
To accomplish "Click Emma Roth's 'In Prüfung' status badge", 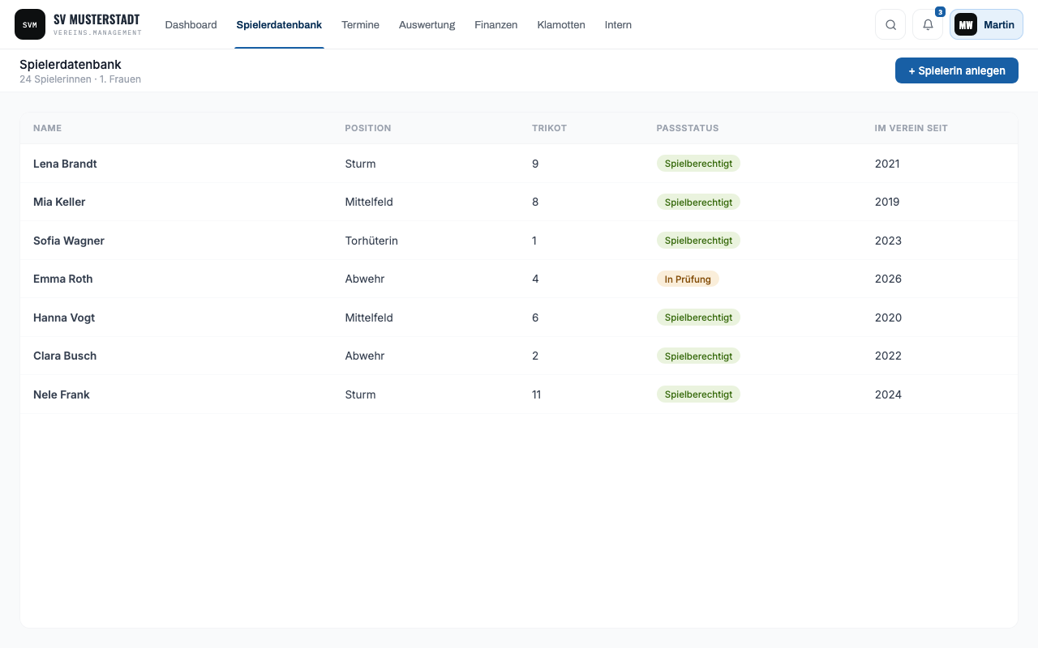I will [688, 279].
